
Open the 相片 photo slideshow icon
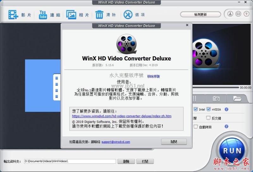(x=71, y=15)
